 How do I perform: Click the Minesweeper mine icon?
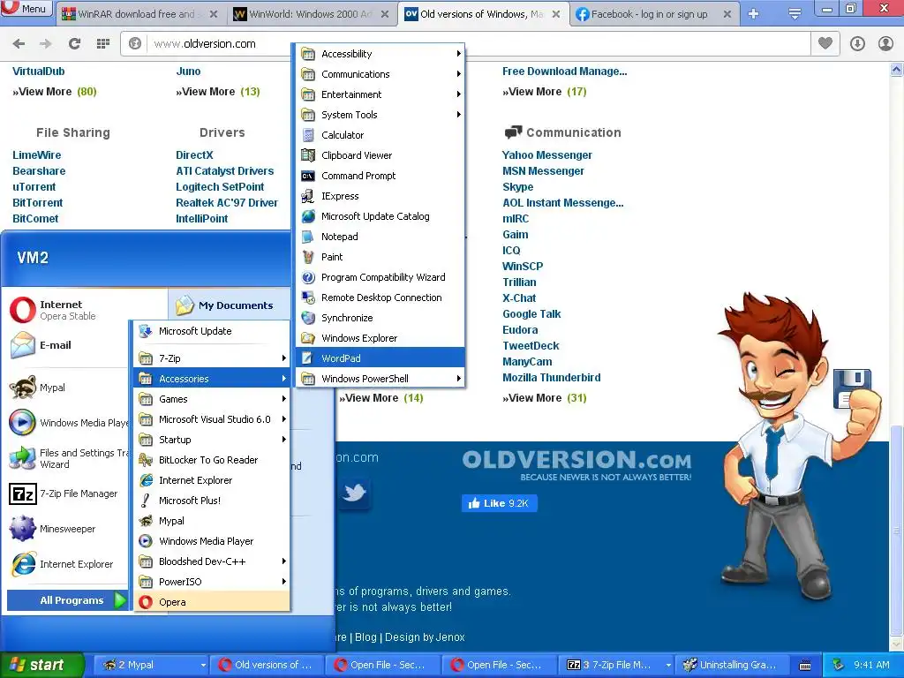[22, 529]
